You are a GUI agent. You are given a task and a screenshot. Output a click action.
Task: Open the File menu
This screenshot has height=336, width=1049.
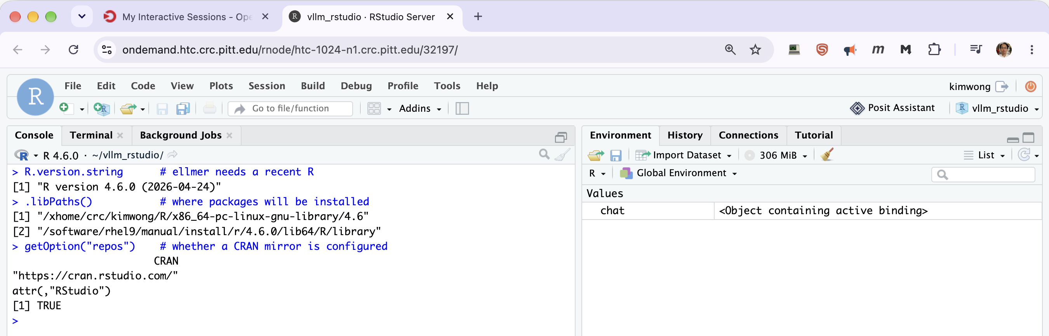[x=73, y=86]
